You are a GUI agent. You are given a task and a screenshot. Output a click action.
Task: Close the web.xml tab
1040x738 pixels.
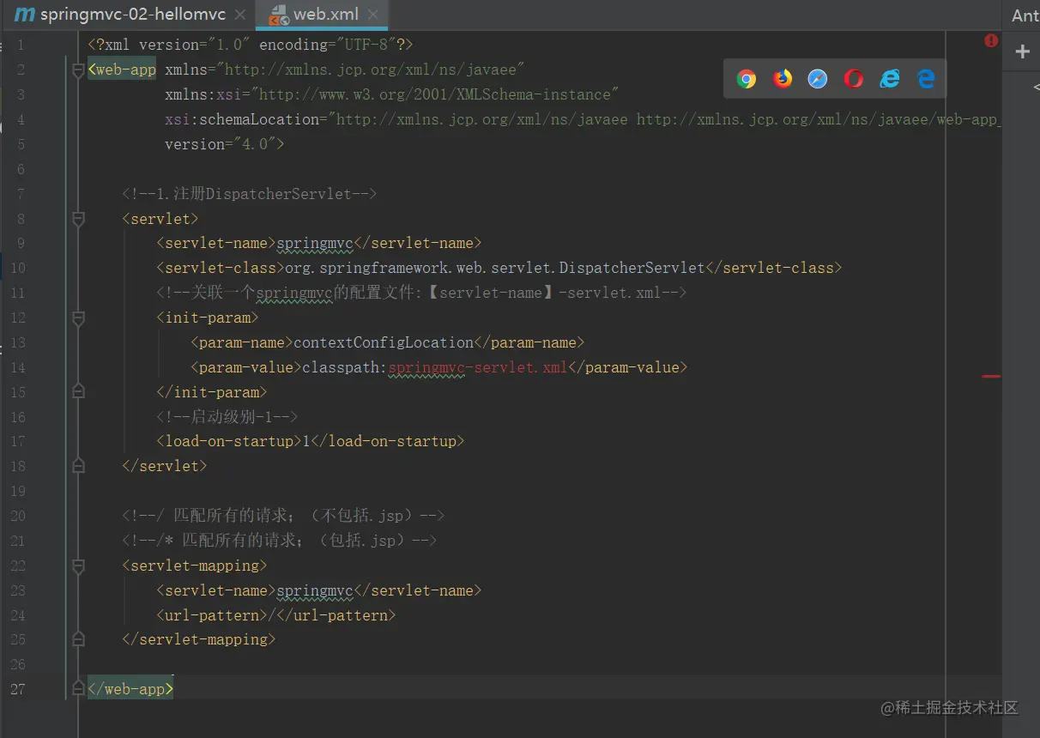coord(374,15)
